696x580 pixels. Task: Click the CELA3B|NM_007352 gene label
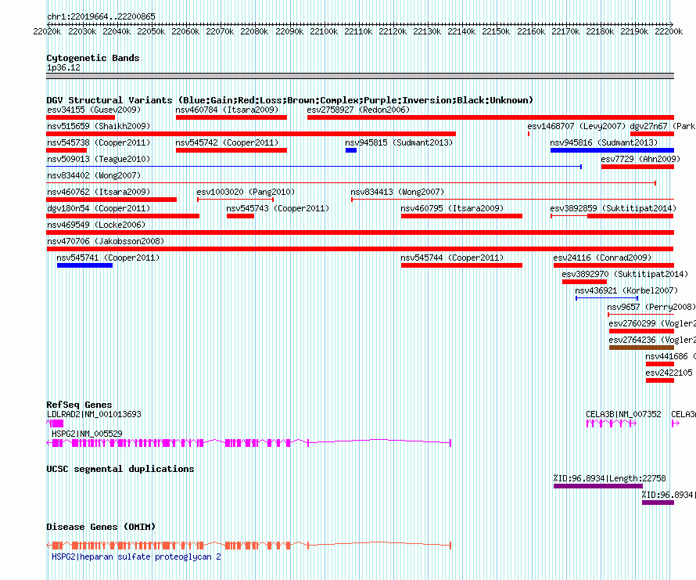point(623,414)
